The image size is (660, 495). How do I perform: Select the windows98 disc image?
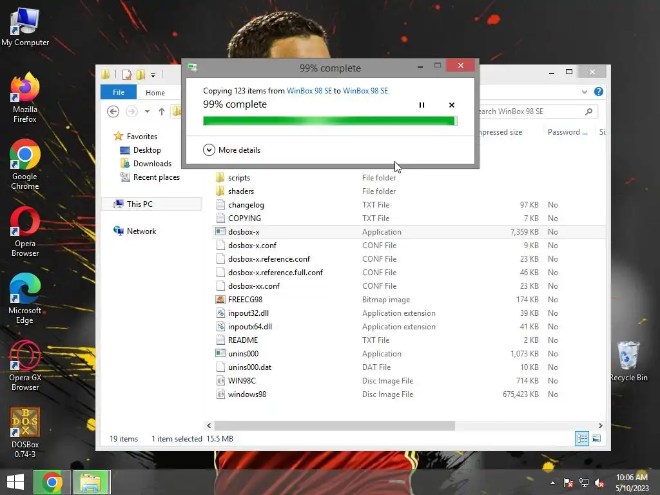click(247, 394)
